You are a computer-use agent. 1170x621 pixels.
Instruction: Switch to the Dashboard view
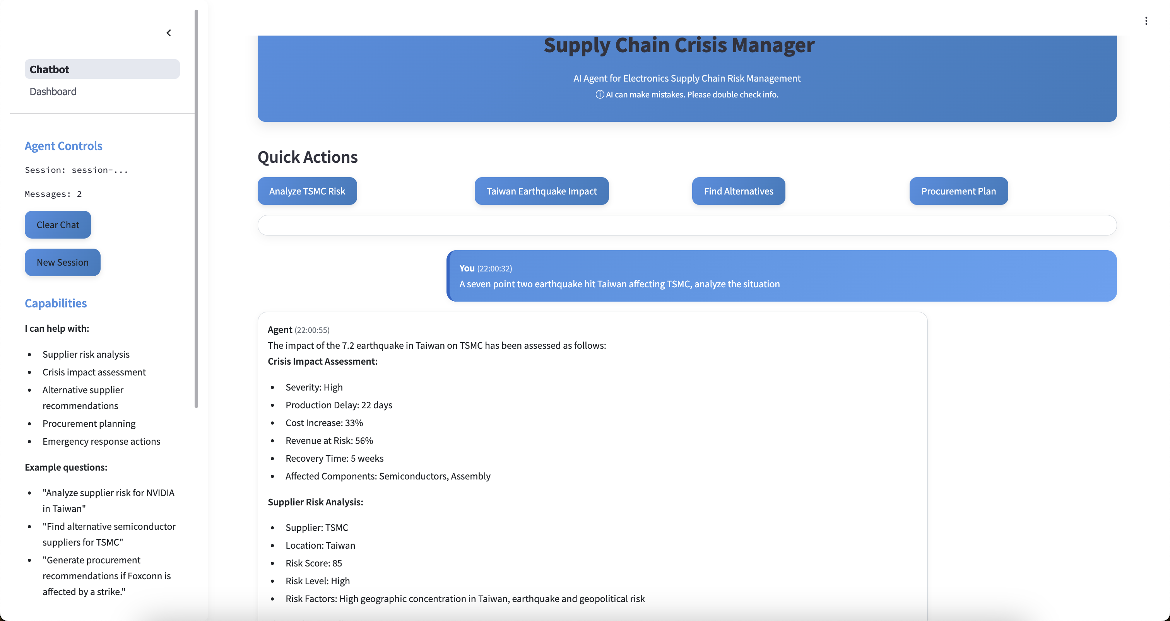(x=53, y=91)
